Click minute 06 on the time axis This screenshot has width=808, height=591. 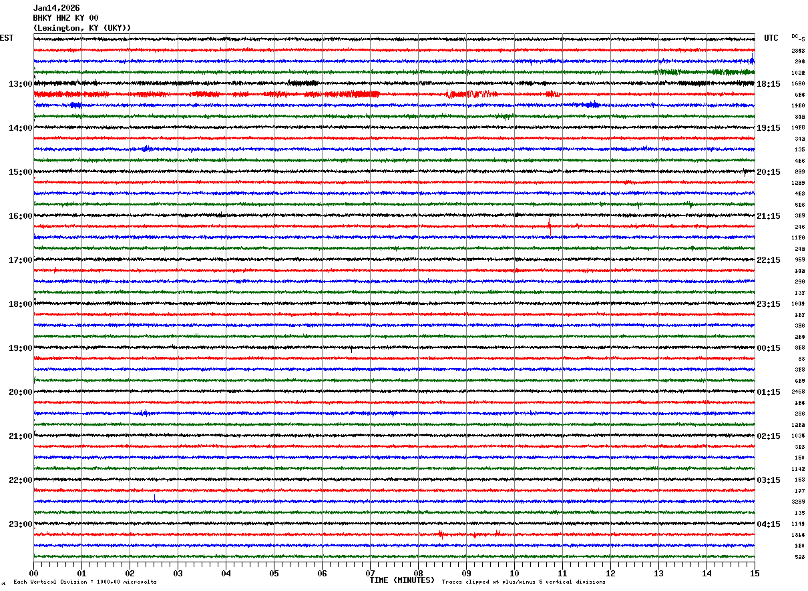[322, 574]
